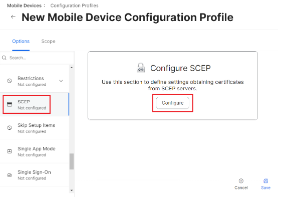The height and width of the screenshot is (197, 287).
Task: Click the sidebar scroll up arrow
Action: click(x=72, y=68)
